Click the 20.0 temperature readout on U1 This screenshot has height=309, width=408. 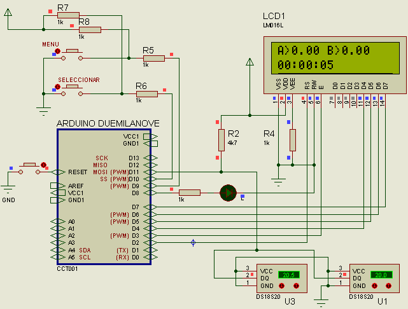[x=381, y=275]
